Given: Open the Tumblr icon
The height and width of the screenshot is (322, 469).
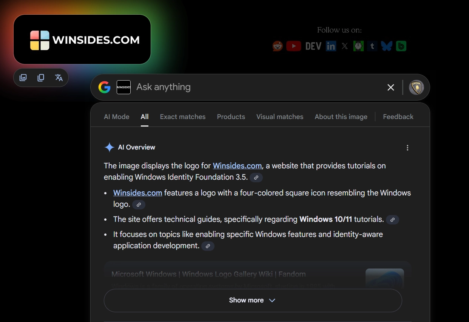Looking at the screenshot, I should (372, 46).
